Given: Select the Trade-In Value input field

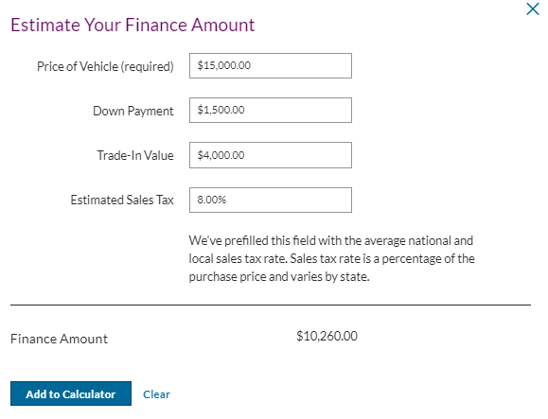Looking at the screenshot, I should (x=271, y=155).
